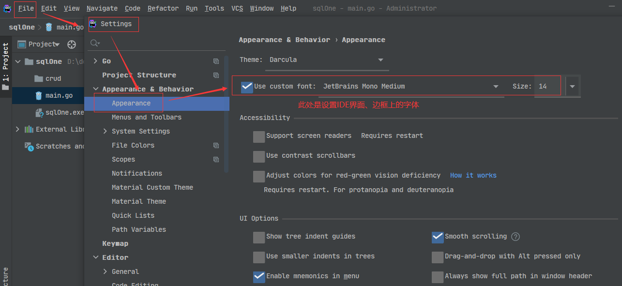Image resolution: width=622 pixels, height=286 pixels.
Task: Enable Show tree indent guides
Action: point(259,237)
